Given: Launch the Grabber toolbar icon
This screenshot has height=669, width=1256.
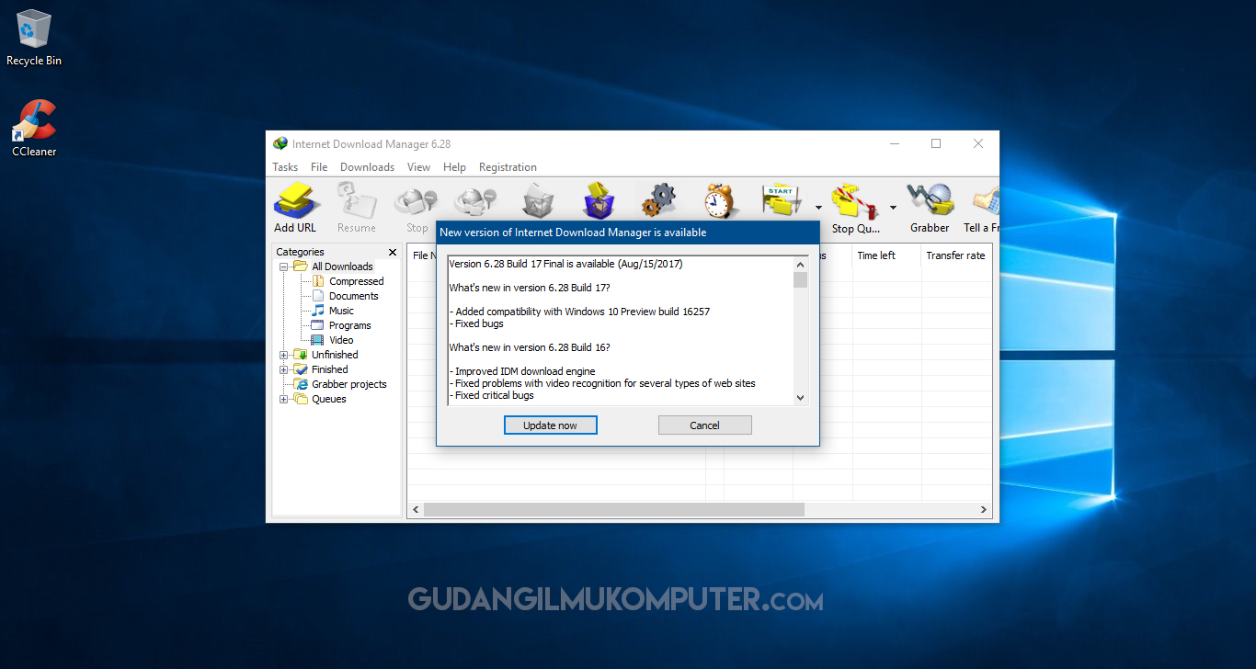Looking at the screenshot, I should tap(930, 200).
